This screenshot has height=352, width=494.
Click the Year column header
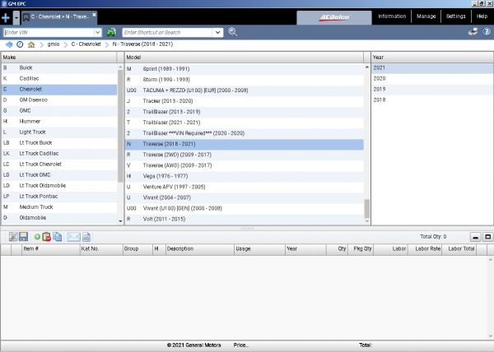tap(432, 58)
